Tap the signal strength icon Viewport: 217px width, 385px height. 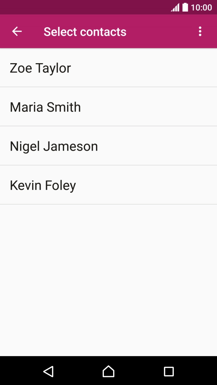click(175, 7)
